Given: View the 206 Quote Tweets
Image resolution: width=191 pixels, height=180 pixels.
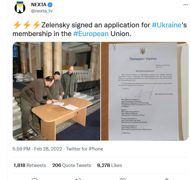Looking at the screenshot, I should point(72,165).
